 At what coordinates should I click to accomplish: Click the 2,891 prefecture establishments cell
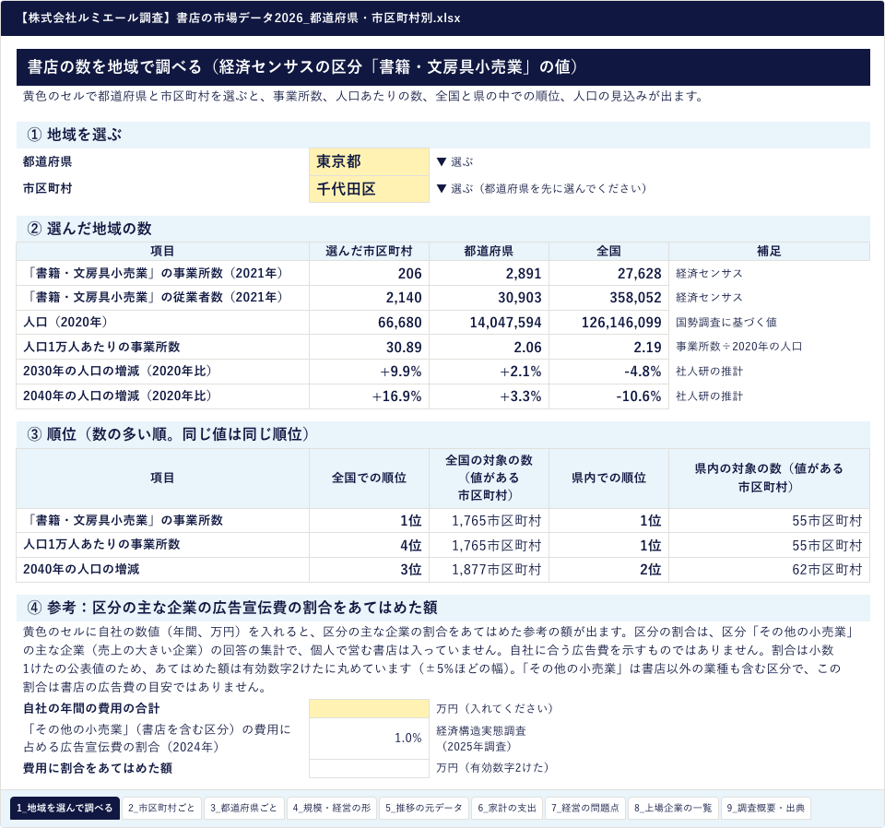coord(489,273)
